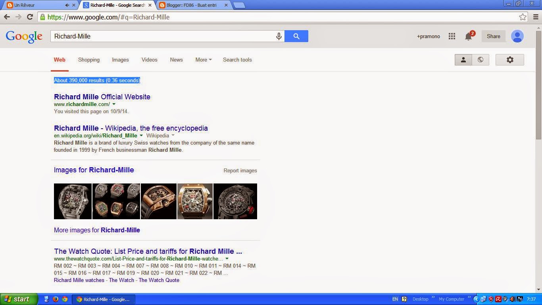This screenshot has width=542, height=305.
Task: Click the Share button
Action: 494,36
